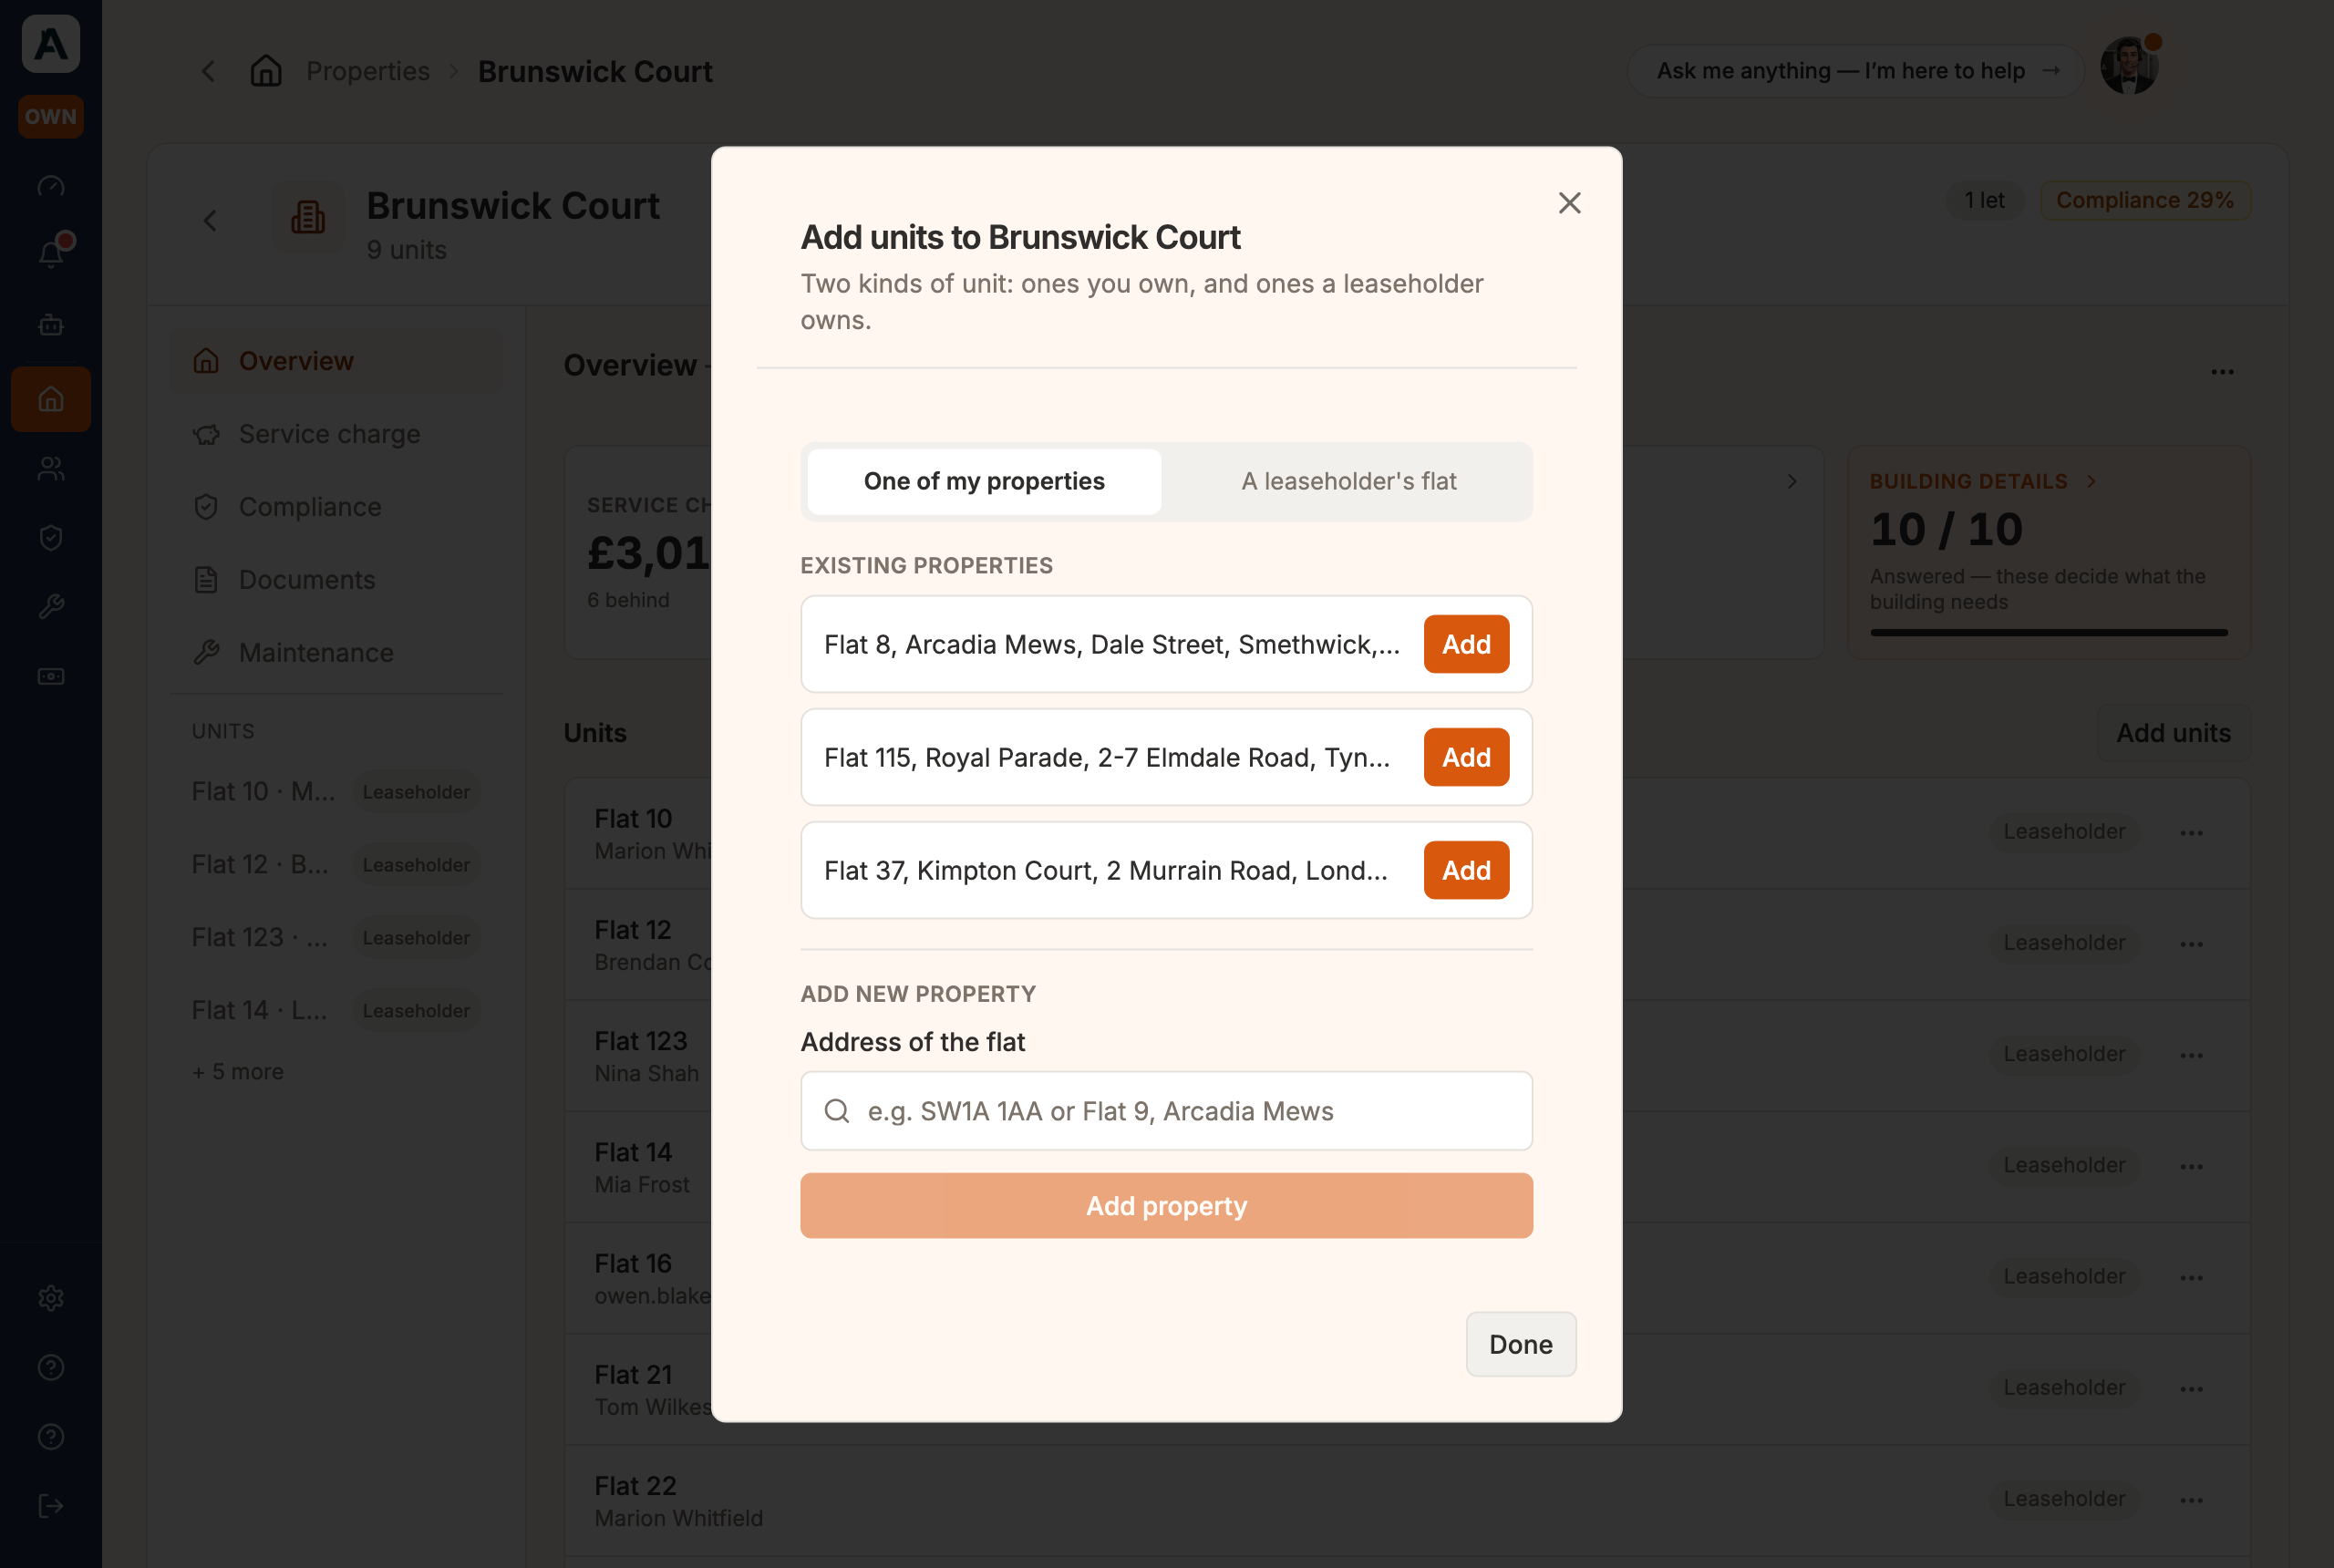The image size is (2334, 1568).
Task: Expand Building Details with its chevron
Action: tap(2091, 481)
